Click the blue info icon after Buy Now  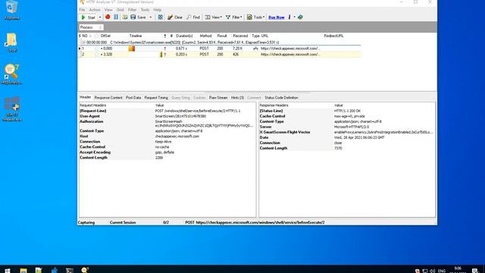tap(289, 17)
